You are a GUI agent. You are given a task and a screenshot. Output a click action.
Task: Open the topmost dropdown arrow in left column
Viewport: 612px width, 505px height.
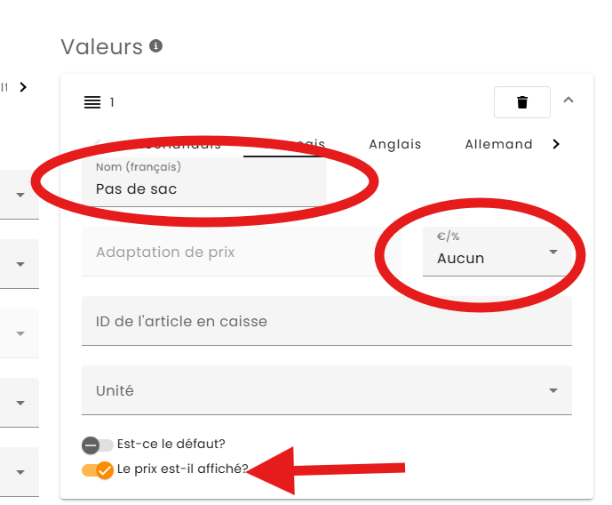(x=20, y=194)
